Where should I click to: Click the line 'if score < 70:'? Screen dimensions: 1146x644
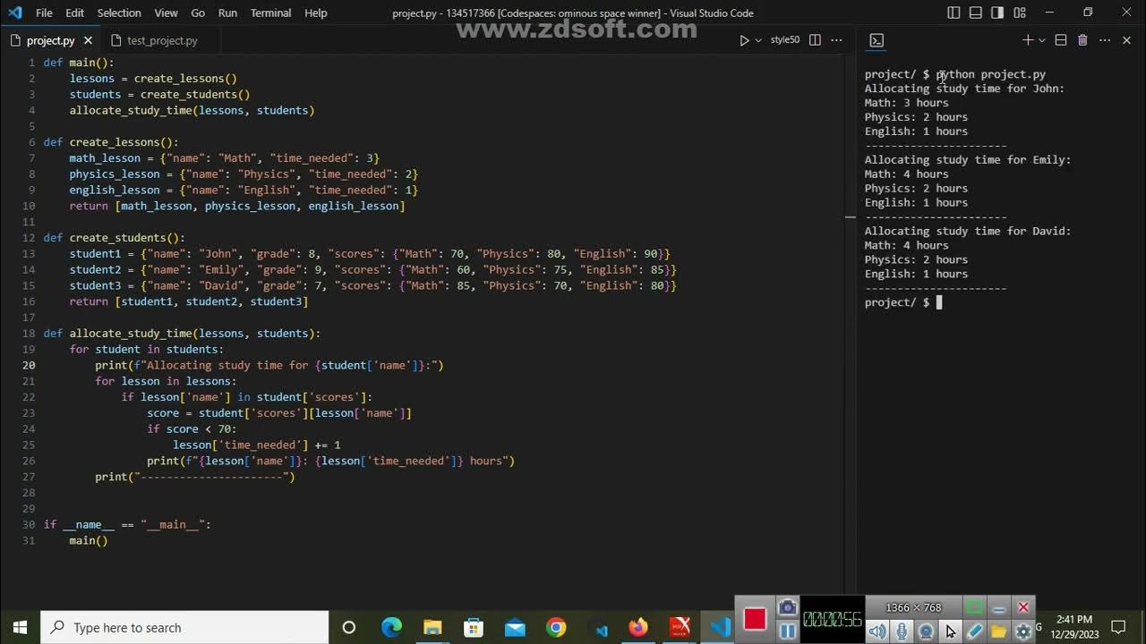[x=192, y=429]
